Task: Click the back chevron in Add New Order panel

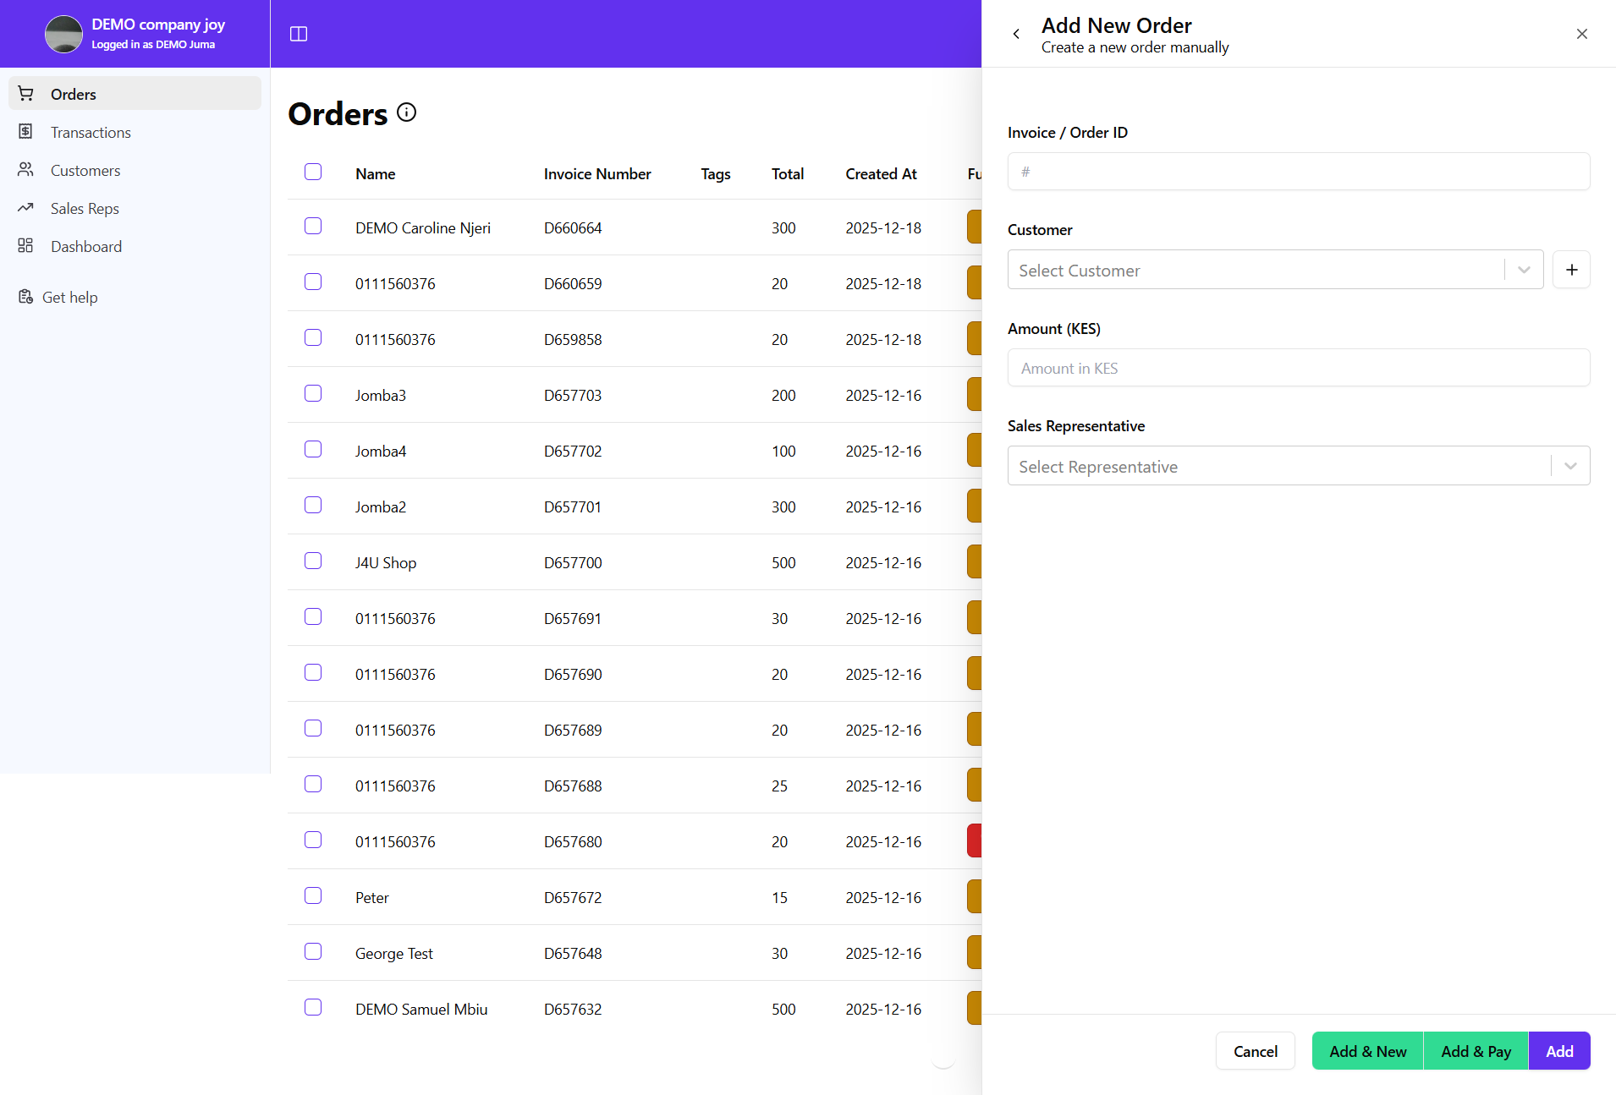Action: (1016, 34)
